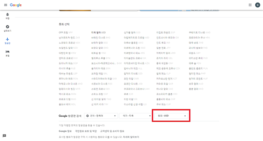The image size is (263, 141).
Task: Choose 이스라엘 신 셰켈 ILS
Action: tap(135, 104)
